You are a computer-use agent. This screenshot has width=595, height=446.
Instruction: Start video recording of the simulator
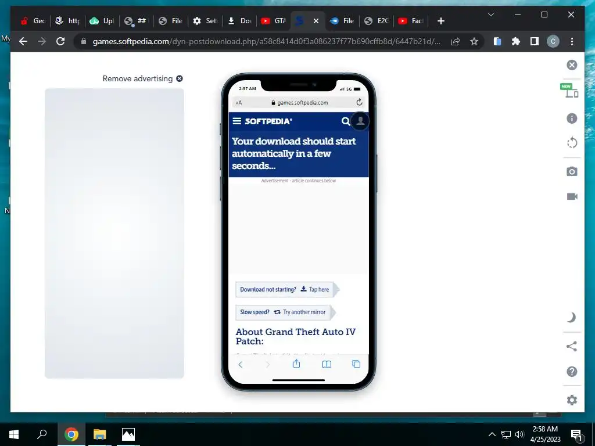[572, 196]
